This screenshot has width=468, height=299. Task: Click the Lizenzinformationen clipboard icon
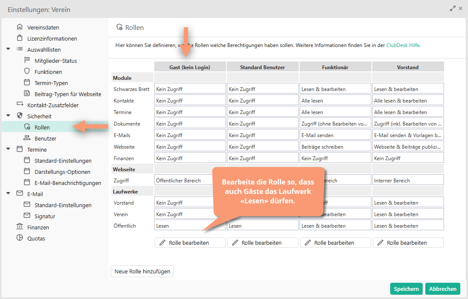pyautogui.click(x=20, y=38)
